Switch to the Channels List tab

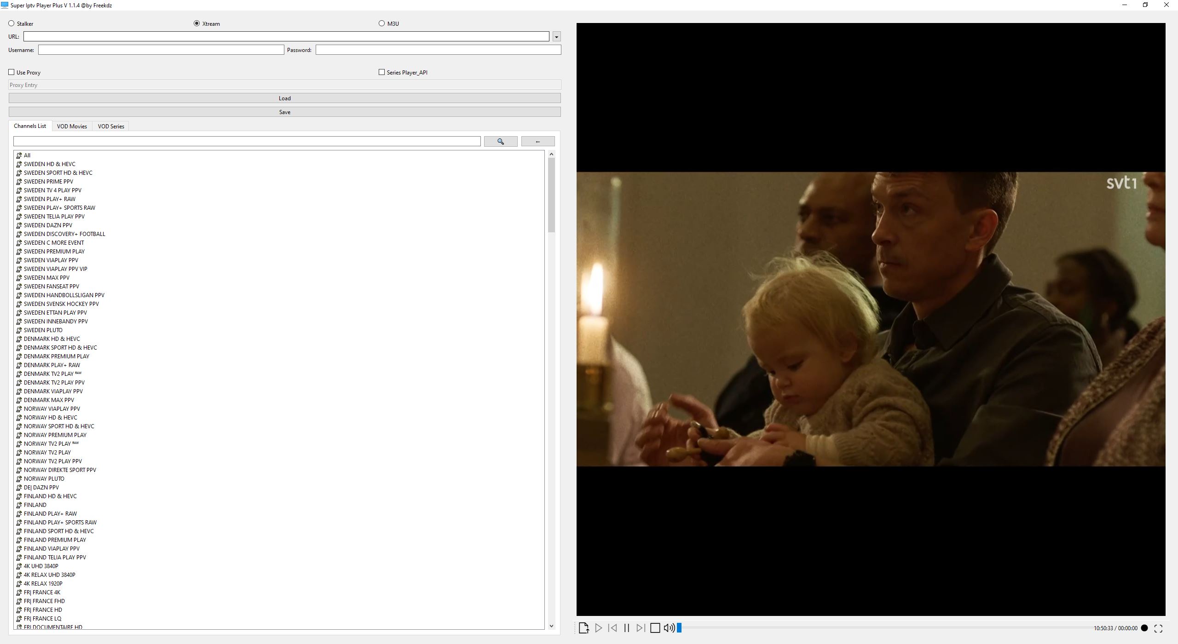pos(30,126)
